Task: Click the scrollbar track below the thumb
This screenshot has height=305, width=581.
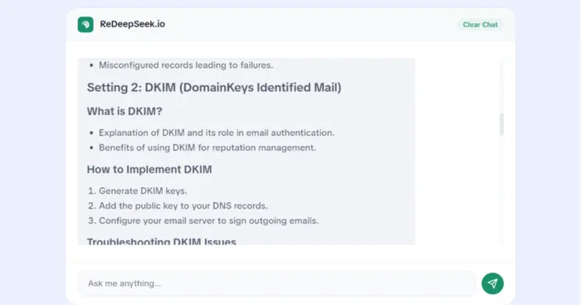Action: tap(501, 192)
